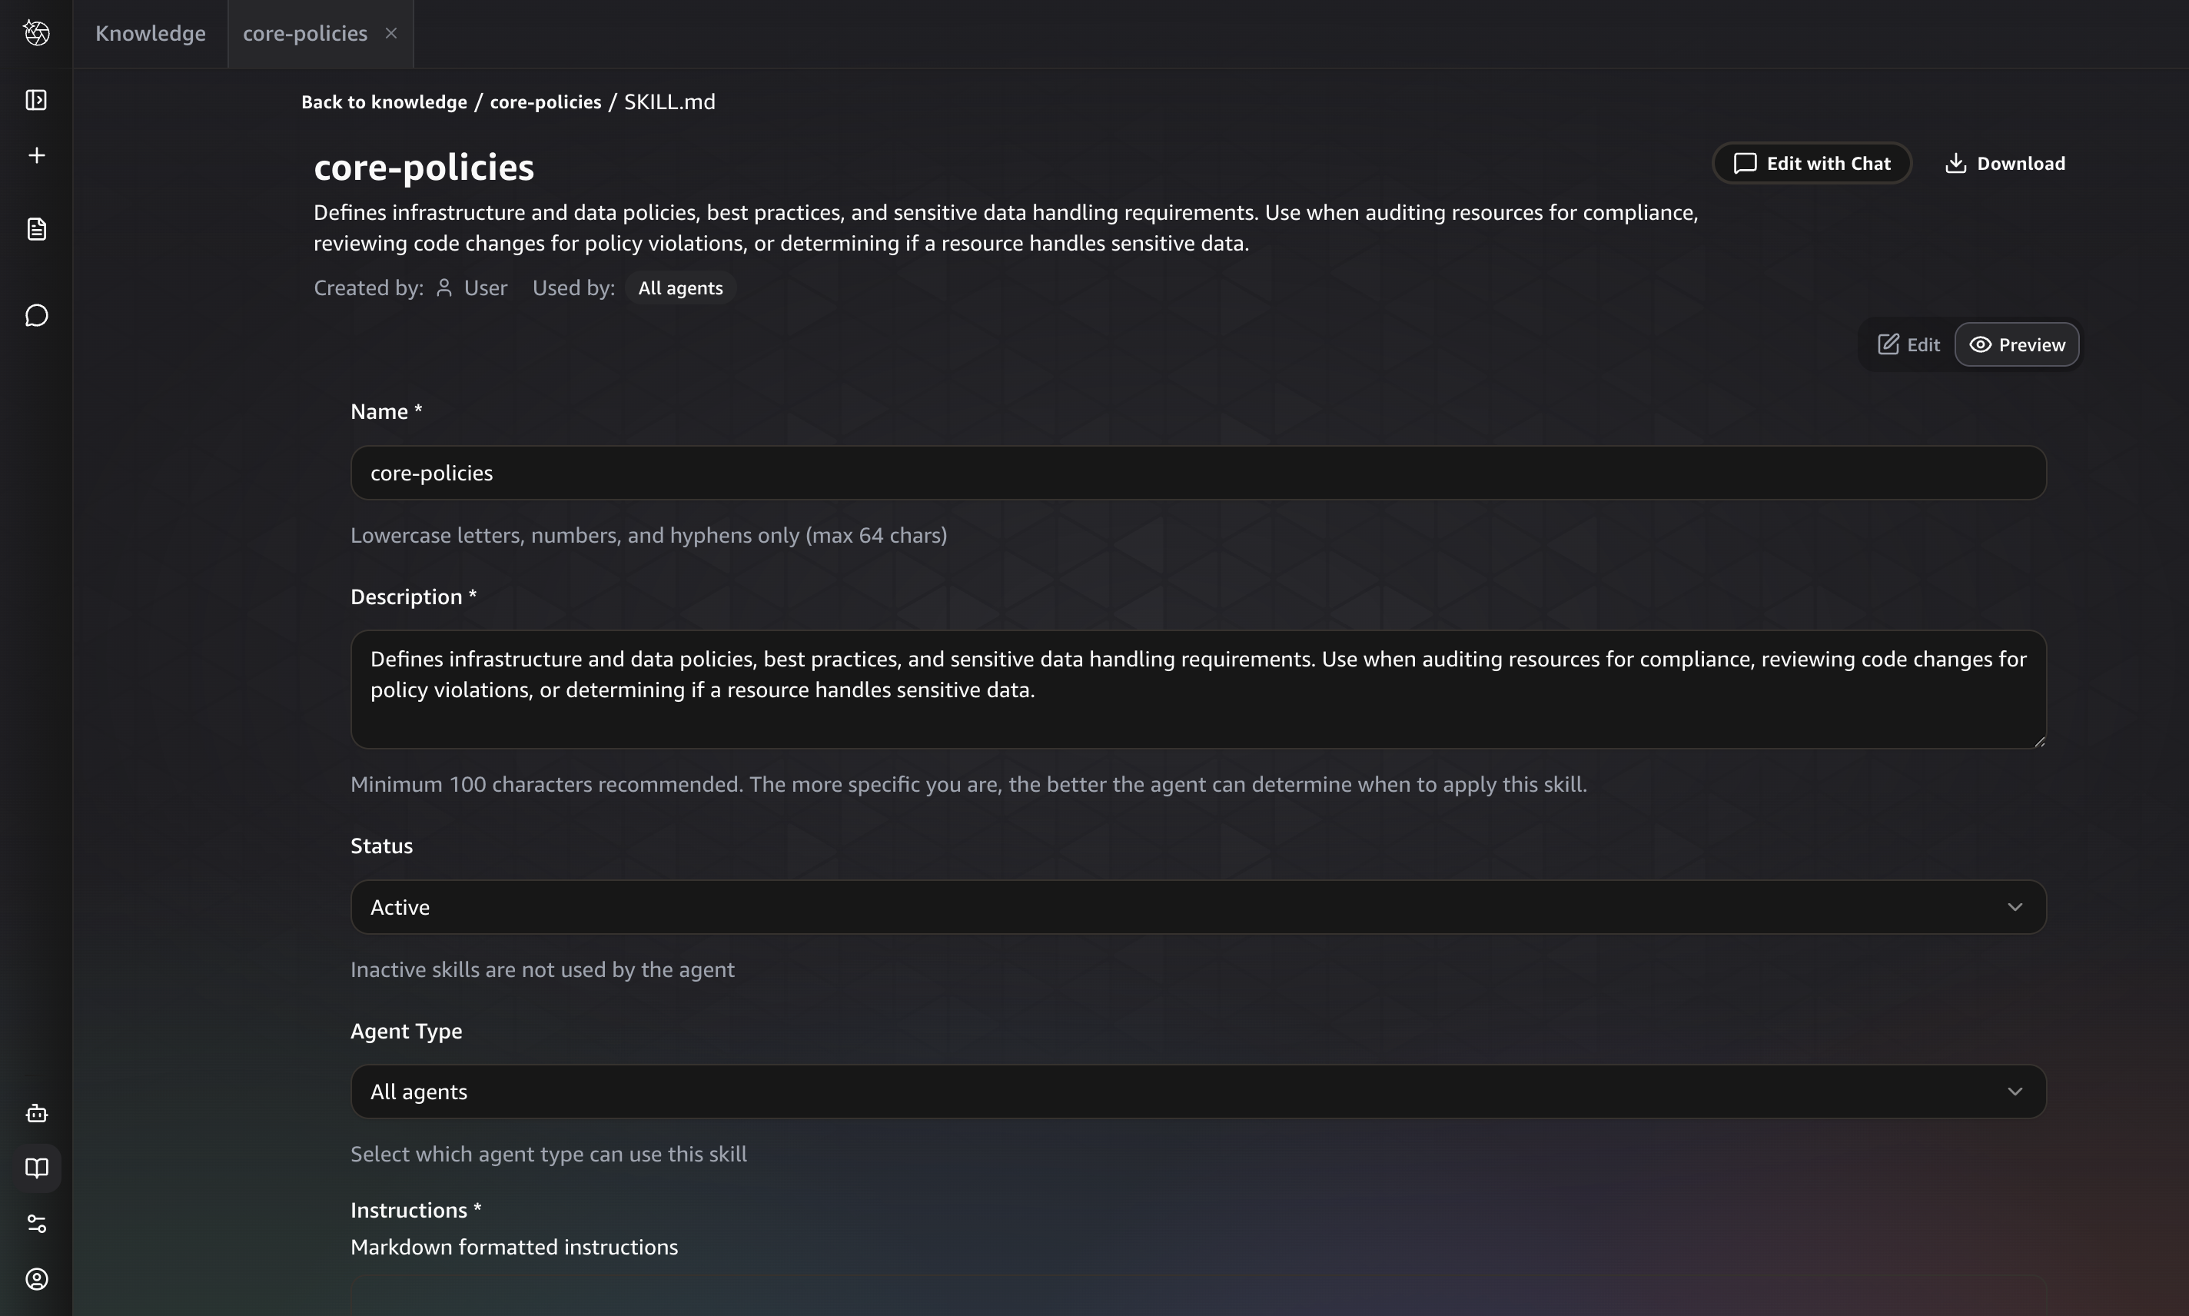The image size is (2189, 1316).
Task: Toggle the sidebar panel icon
Action: point(36,100)
